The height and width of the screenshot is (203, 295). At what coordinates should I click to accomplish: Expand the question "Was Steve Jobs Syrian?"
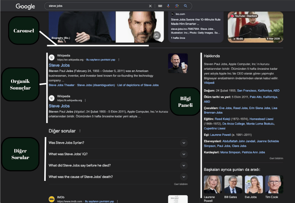coord(184,143)
